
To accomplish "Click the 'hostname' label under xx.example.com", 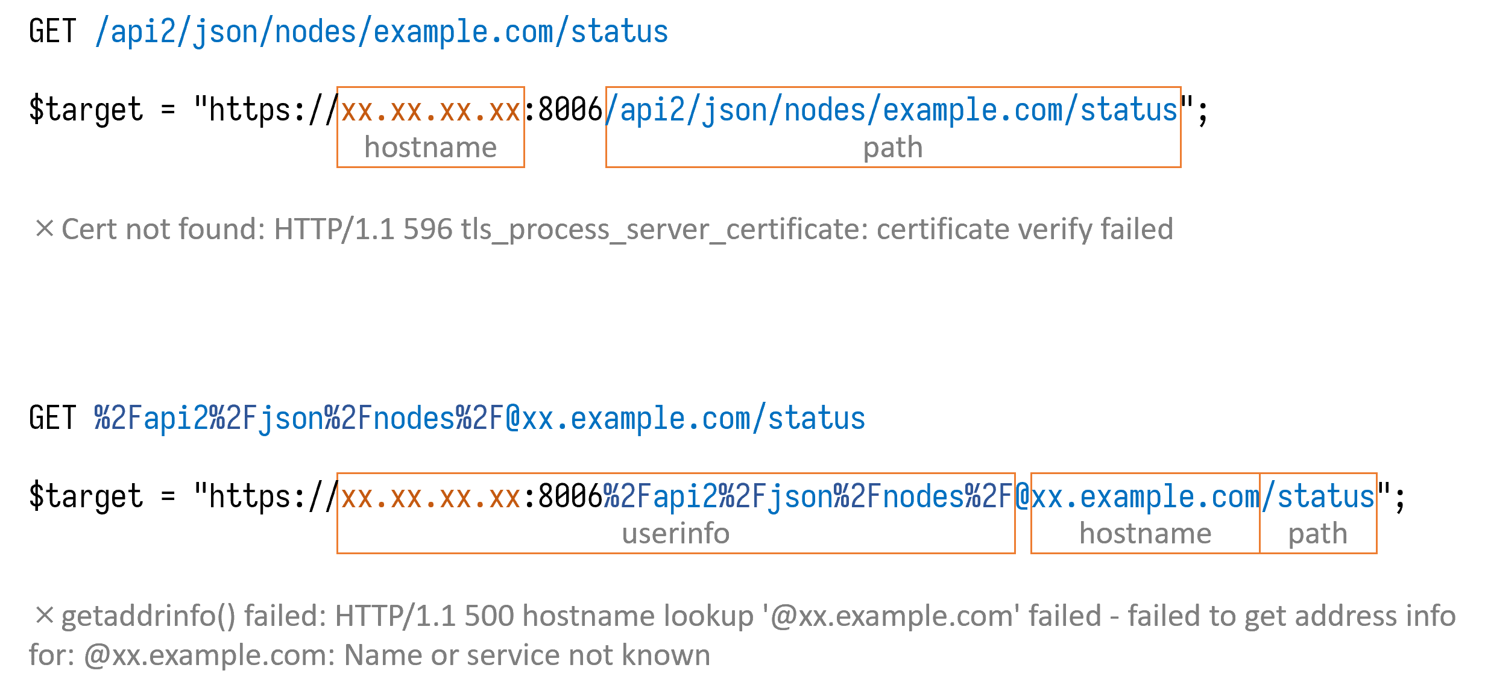I will (1145, 534).
